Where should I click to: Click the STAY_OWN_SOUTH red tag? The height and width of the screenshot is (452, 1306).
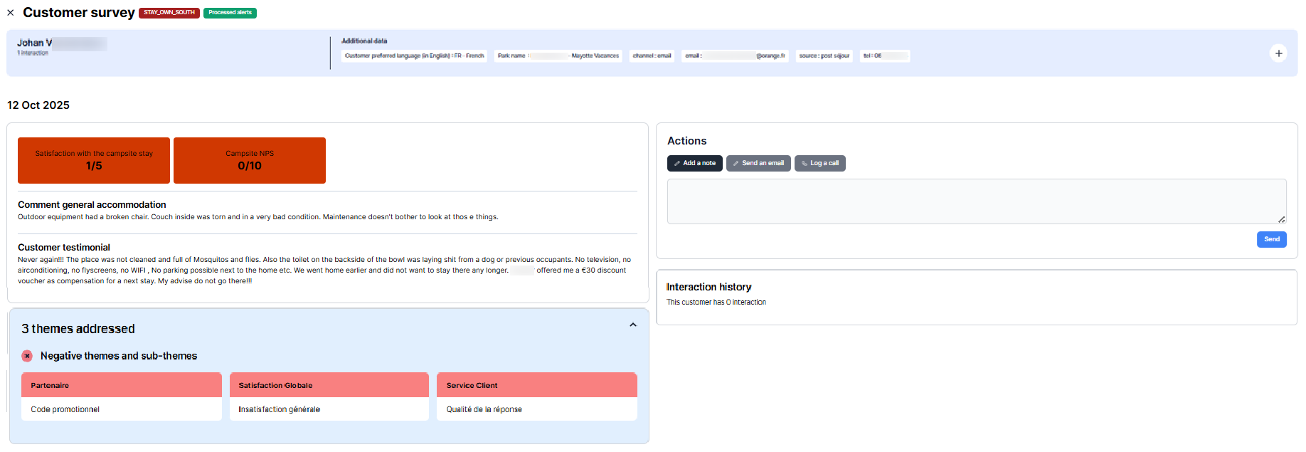coord(169,13)
